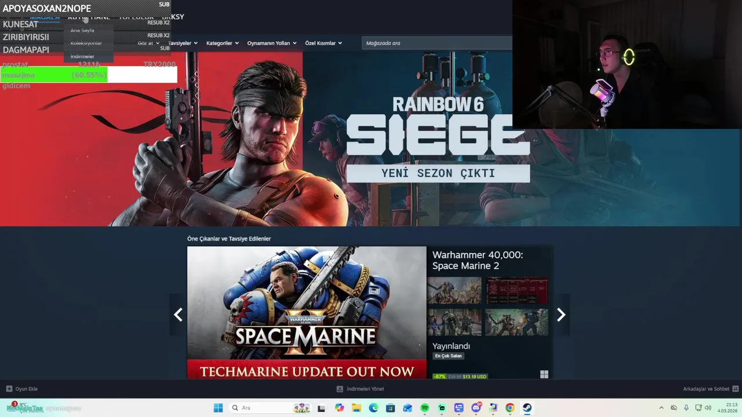Open Outlook from the taskbar

tap(408, 408)
